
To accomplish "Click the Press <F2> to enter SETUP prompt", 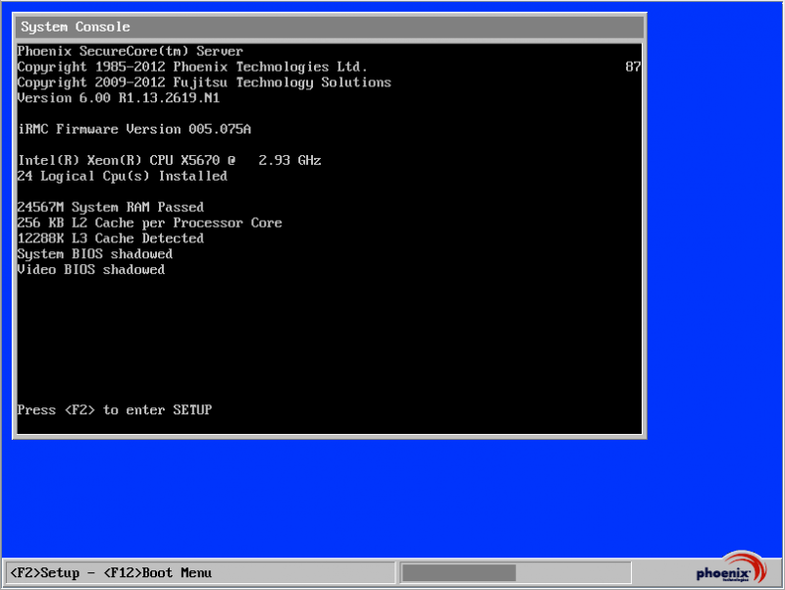I will pos(115,409).
